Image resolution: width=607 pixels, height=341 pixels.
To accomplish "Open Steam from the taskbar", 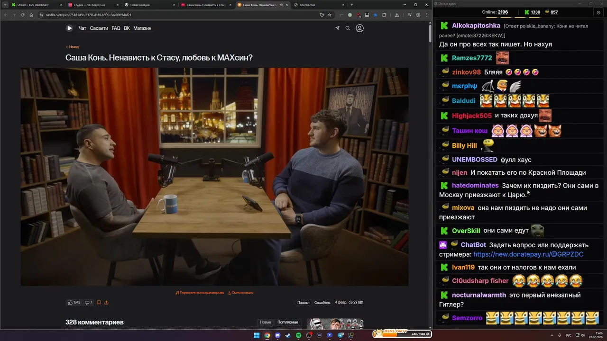I will [288, 335].
